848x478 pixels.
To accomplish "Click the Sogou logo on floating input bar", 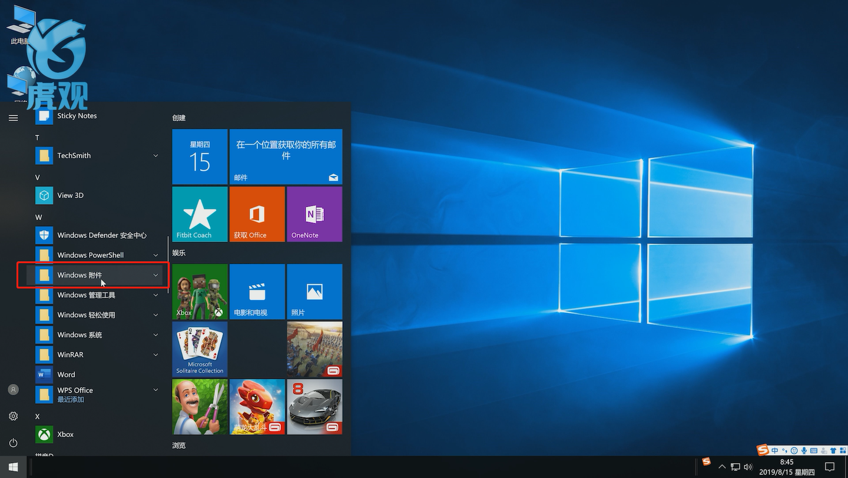I will point(764,450).
